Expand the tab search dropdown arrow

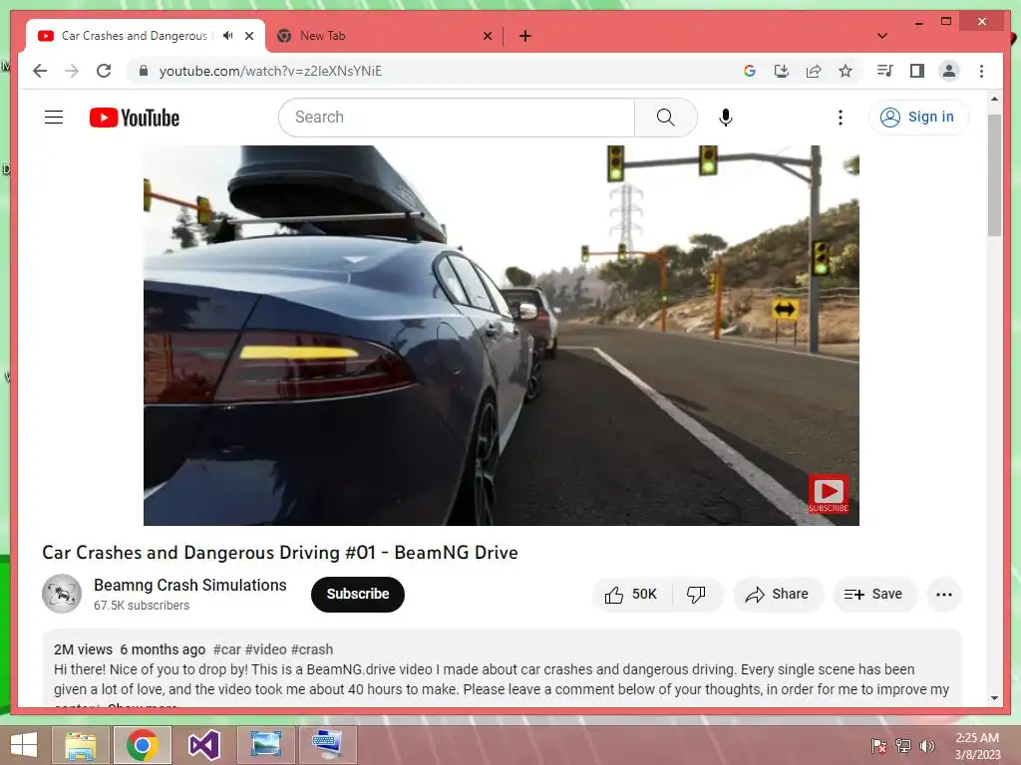pos(882,36)
